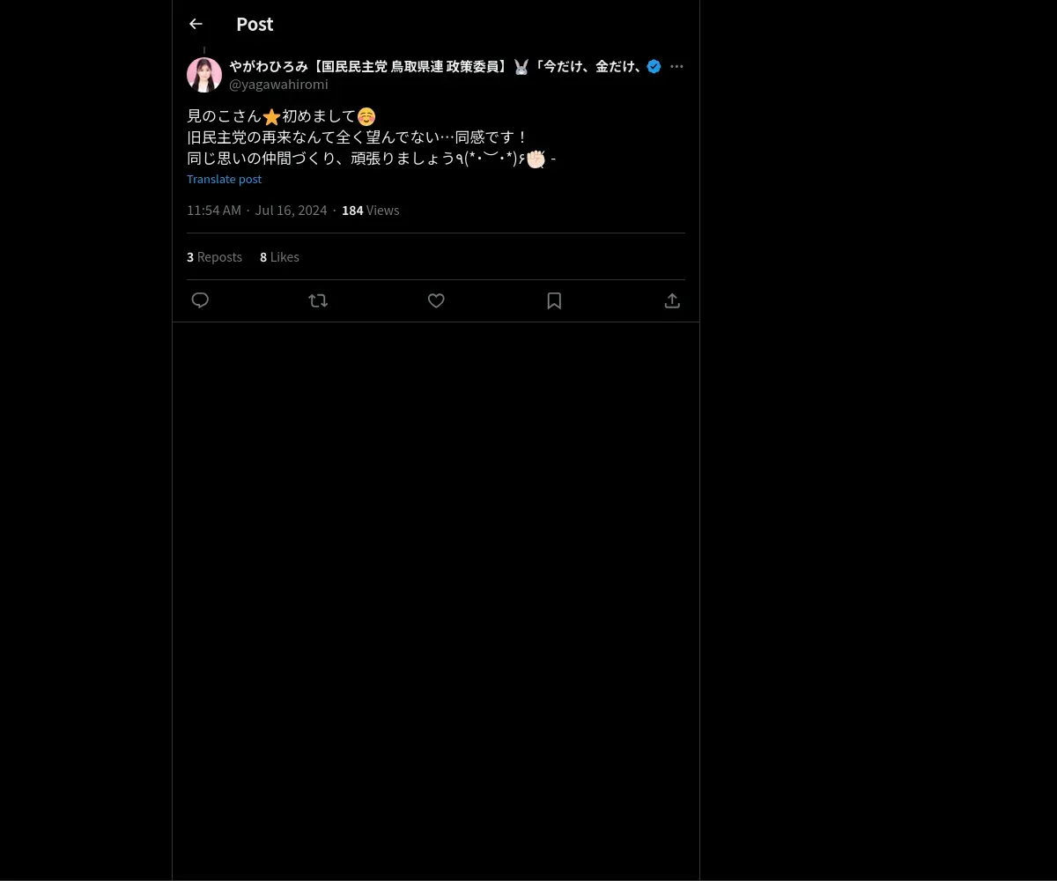
Task: Open the 11:54 AM Jul 16, 2024 timestamp
Action: click(x=256, y=210)
